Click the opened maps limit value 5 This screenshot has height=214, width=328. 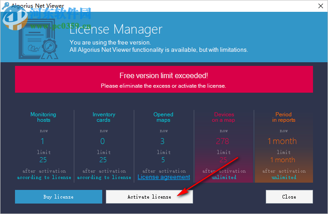163,160
